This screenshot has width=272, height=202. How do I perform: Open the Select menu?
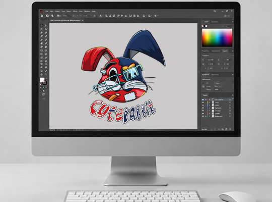69,11
